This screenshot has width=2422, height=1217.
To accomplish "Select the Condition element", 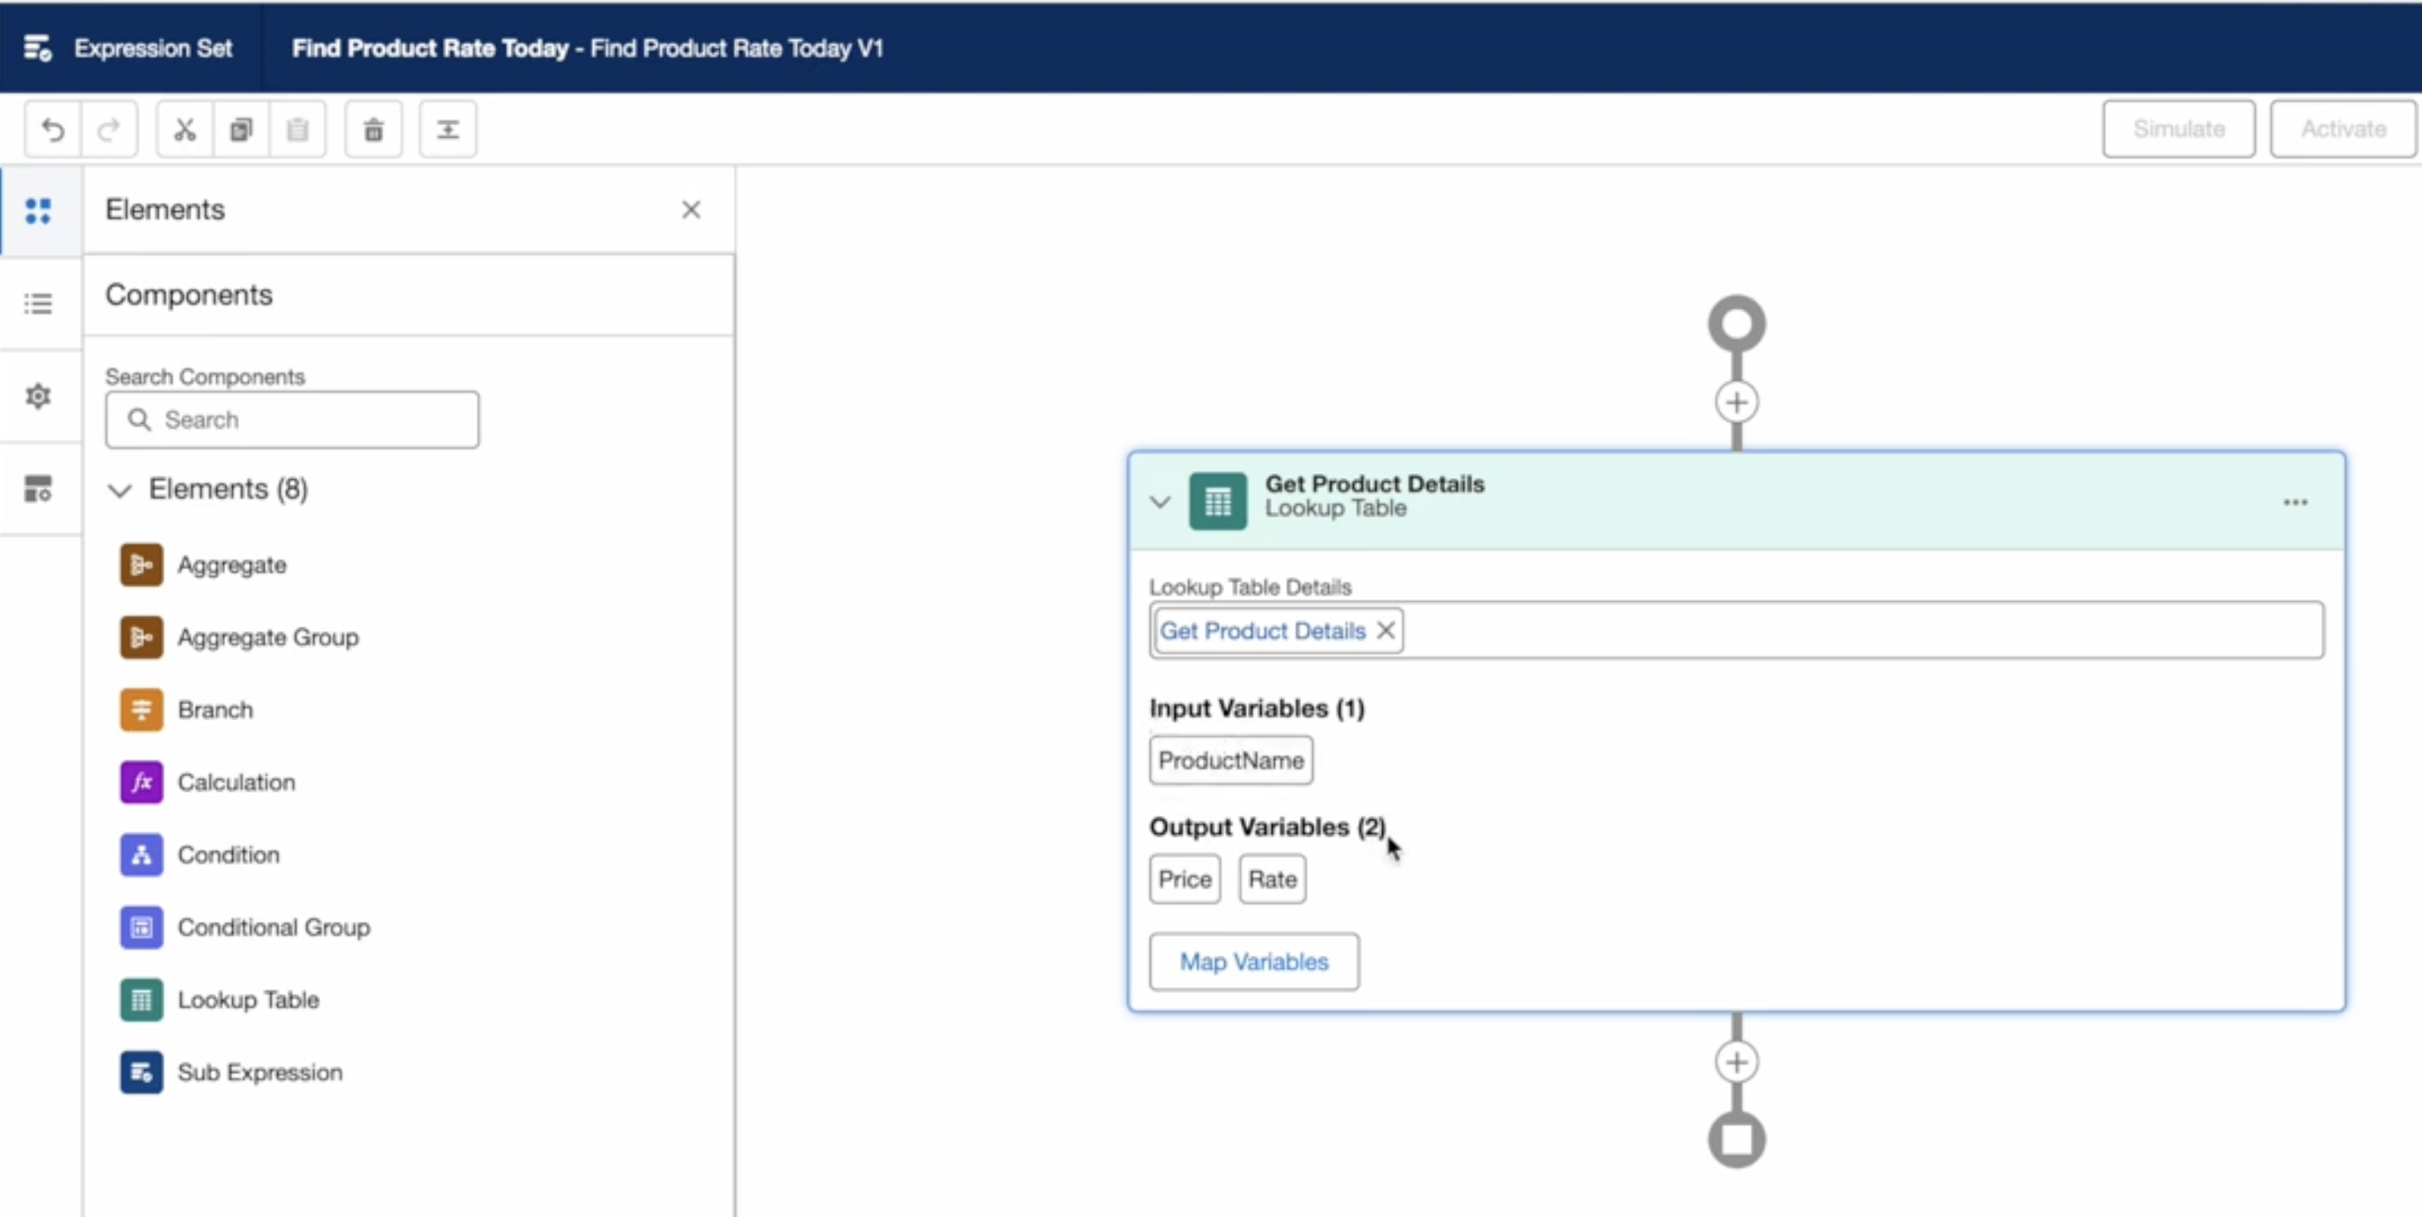I will tap(229, 854).
